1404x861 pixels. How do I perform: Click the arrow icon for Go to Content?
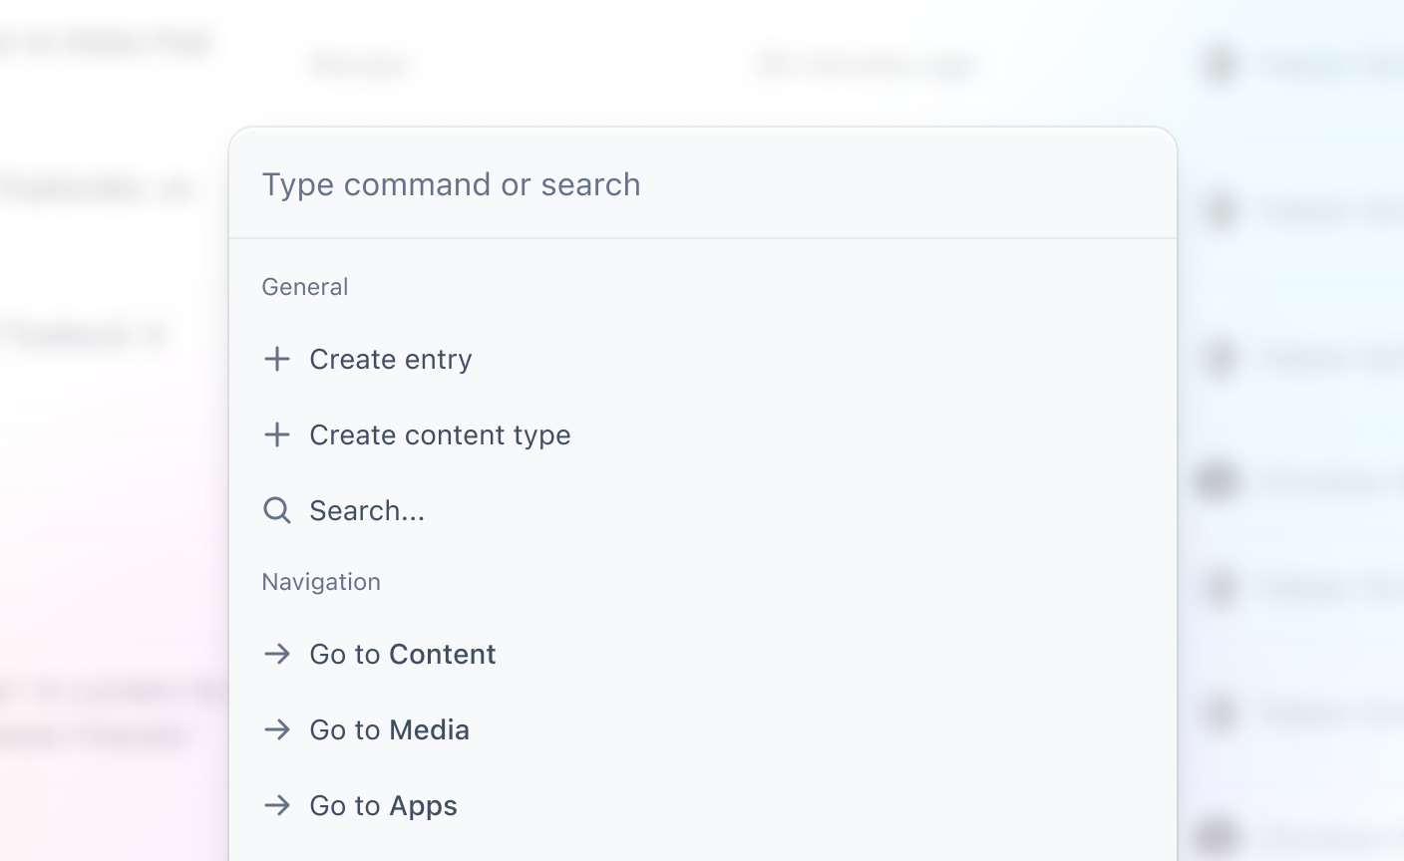click(277, 654)
